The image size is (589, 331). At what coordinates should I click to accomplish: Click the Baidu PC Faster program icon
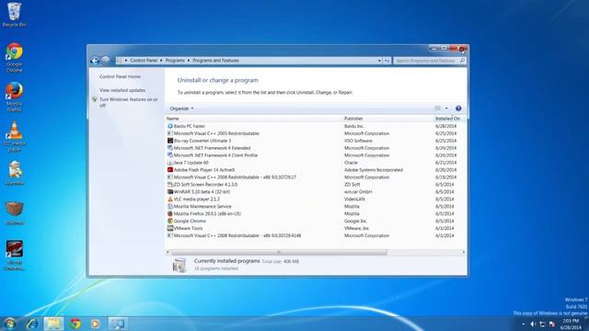[x=169, y=126]
